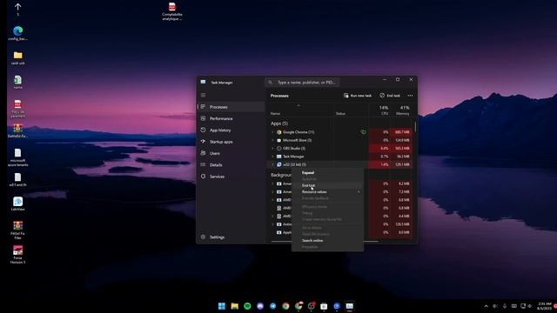Image resolution: width=557 pixels, height=313 pixels.
Task: Click Chrome's green efficiency mode leaf icon
Action: tap(364, 132)
